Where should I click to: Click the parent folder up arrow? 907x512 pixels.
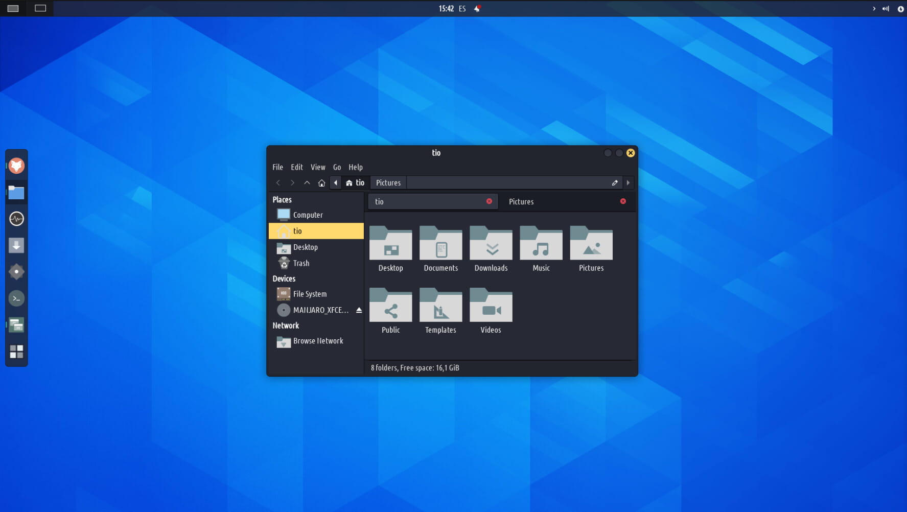[307, 183]
